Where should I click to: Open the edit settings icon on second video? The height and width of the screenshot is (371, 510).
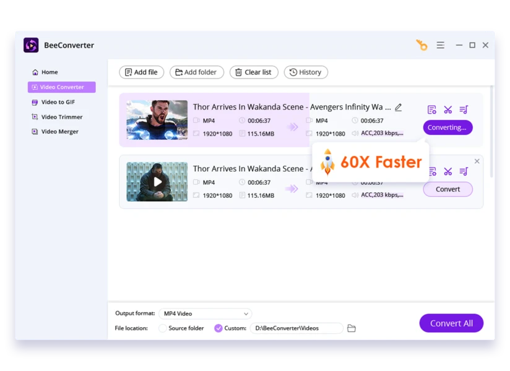click(x=431, y=171)
